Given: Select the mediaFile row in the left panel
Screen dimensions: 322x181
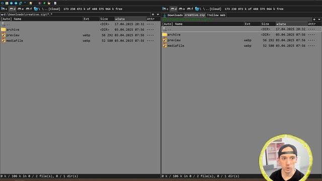Looking at the screenshot, I should point(80,41).
